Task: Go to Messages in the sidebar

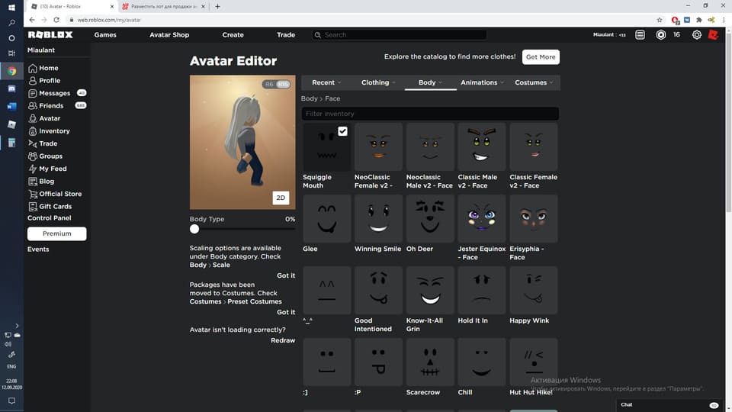Action: pyautogui.click(x=54, y=93)
